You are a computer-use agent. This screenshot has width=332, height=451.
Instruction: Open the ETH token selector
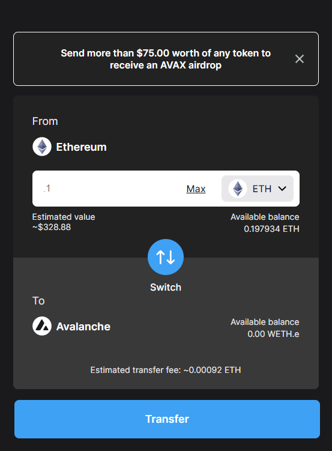click(258, 189)
